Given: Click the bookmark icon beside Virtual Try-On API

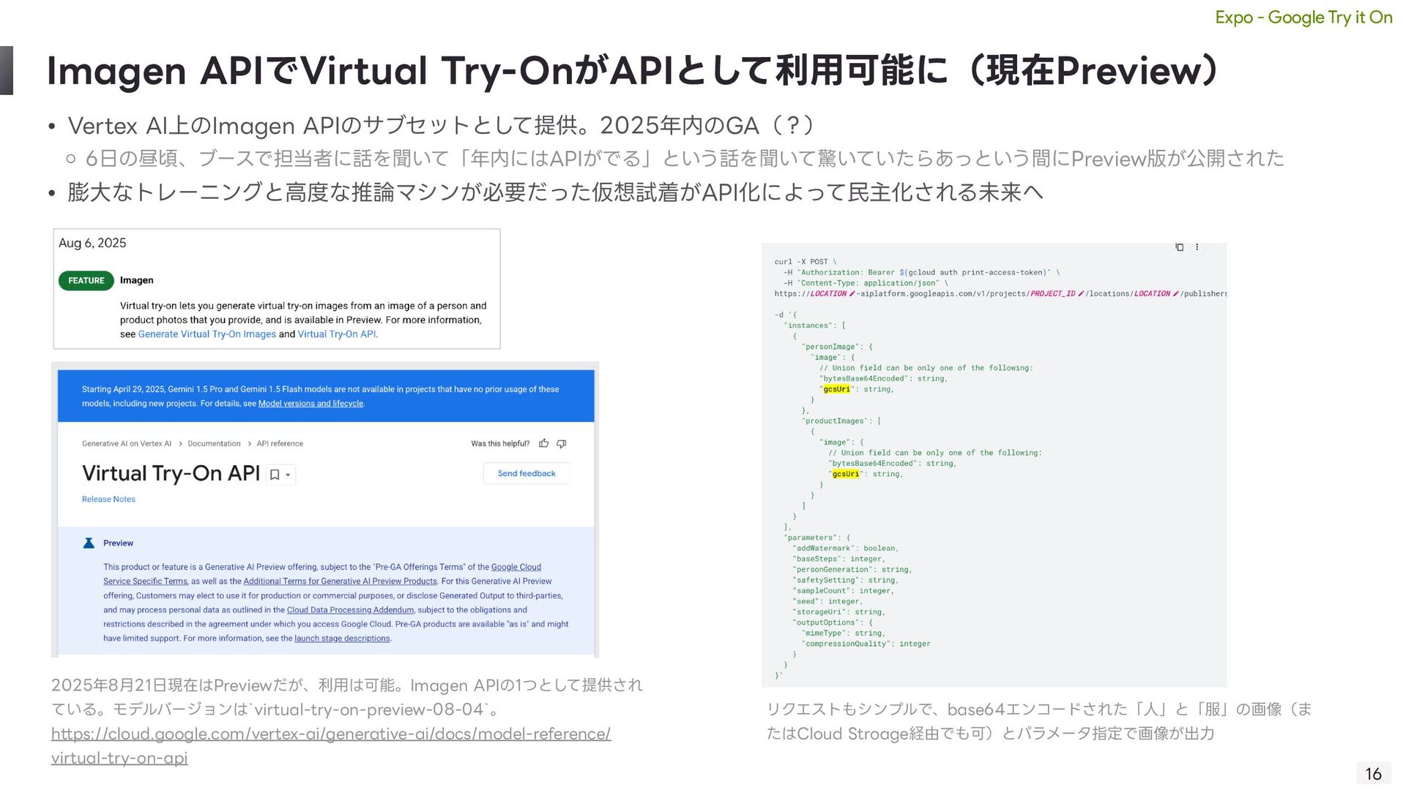Looking at the screenshot, I should coord(275,475).
